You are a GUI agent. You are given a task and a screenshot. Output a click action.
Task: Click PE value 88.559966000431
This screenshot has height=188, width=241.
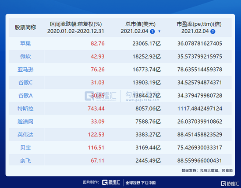pos(200,161)
